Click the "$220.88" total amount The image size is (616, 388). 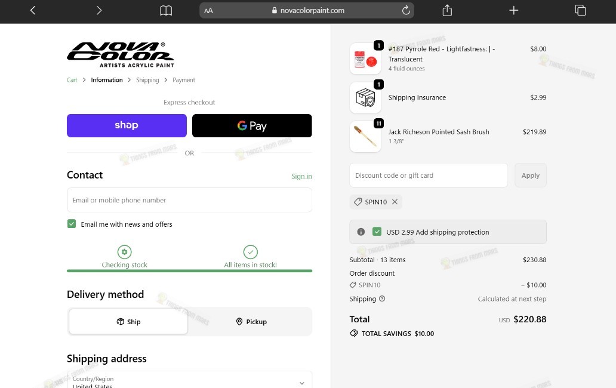click(x=529, y=319)
